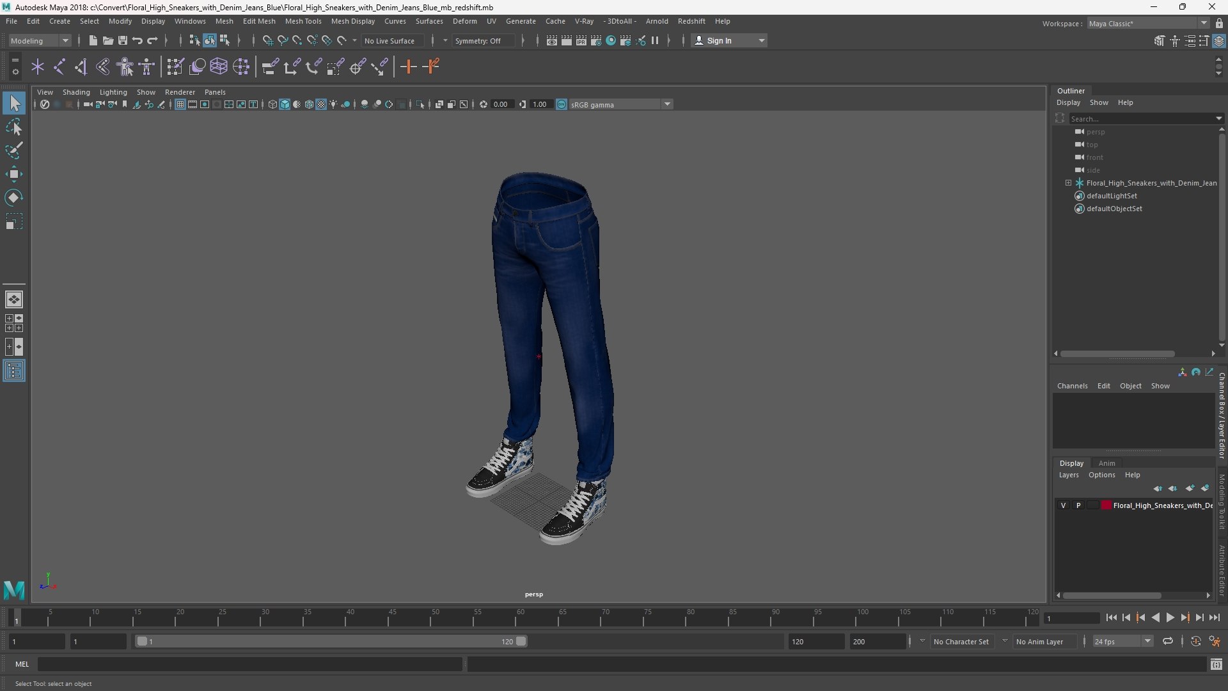Click red color swatch of display layer
The image size is (1228, 691).
(1106, 505)
